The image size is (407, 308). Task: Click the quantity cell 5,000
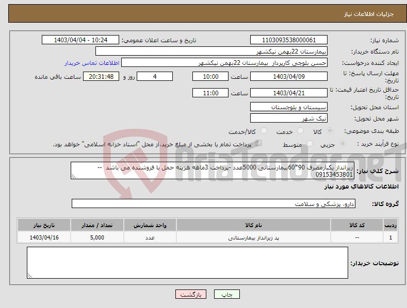coord(97,237)
